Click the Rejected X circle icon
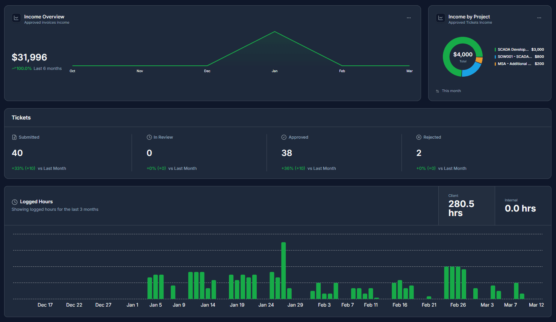The width and height of the screenshot is (556, 322). pos(419,137)
